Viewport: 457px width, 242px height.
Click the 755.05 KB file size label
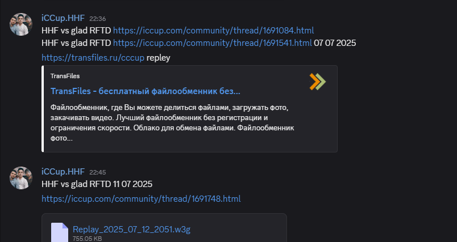tap(87, 239)
